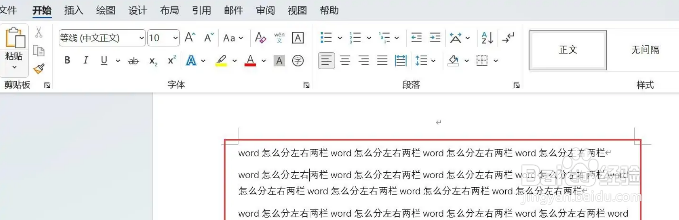Decrease font size with A-down icon
This screenshot has height=220, width=679.
click(209, 38)
